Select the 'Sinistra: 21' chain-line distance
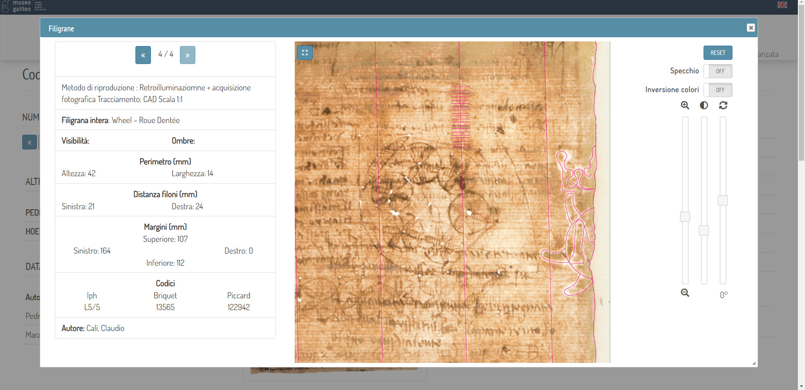This screenshot has width=805, height=390. [78, 206]
